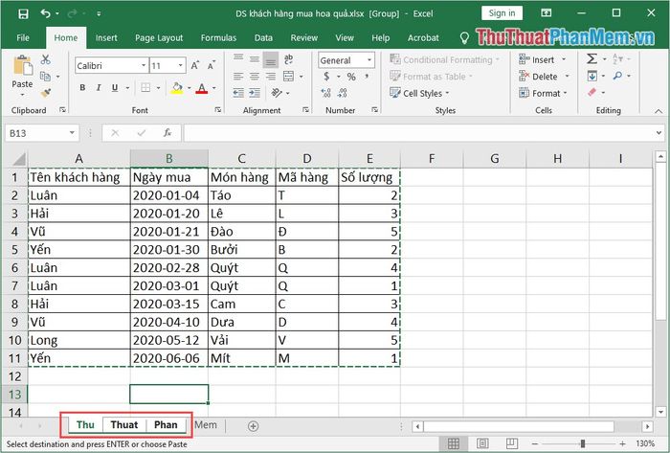
Task: Switch to the Page Layout tab
Action: [x=159, y=37]
